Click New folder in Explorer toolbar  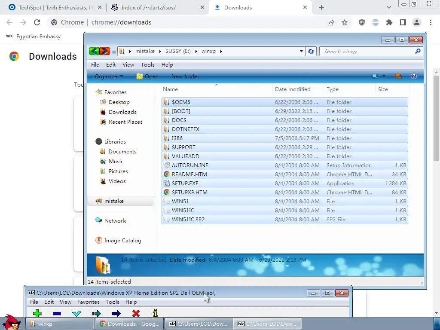185,76
